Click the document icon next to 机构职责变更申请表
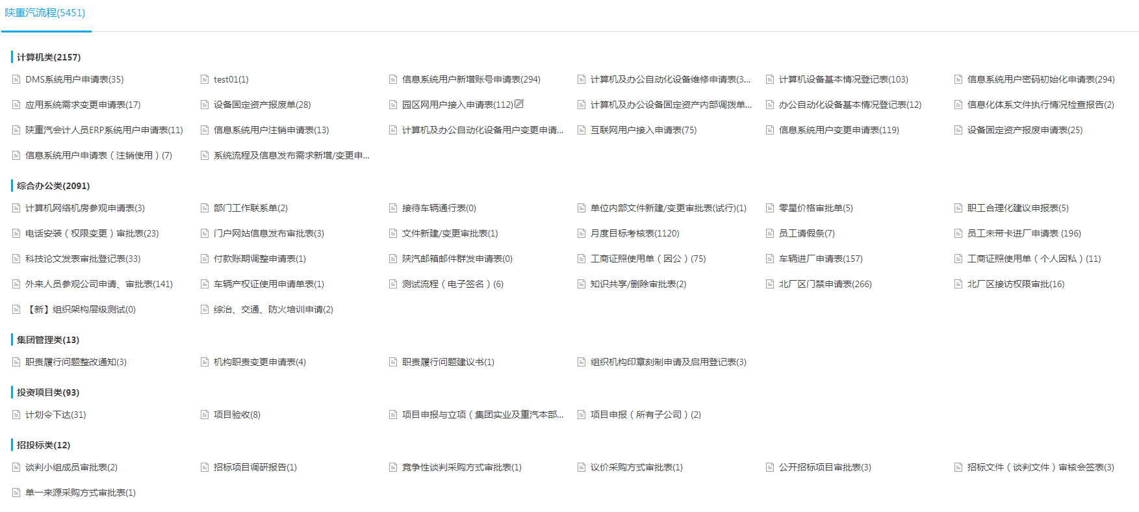The width and height of the screenshot is (1139, 512). tap(205, 362)
